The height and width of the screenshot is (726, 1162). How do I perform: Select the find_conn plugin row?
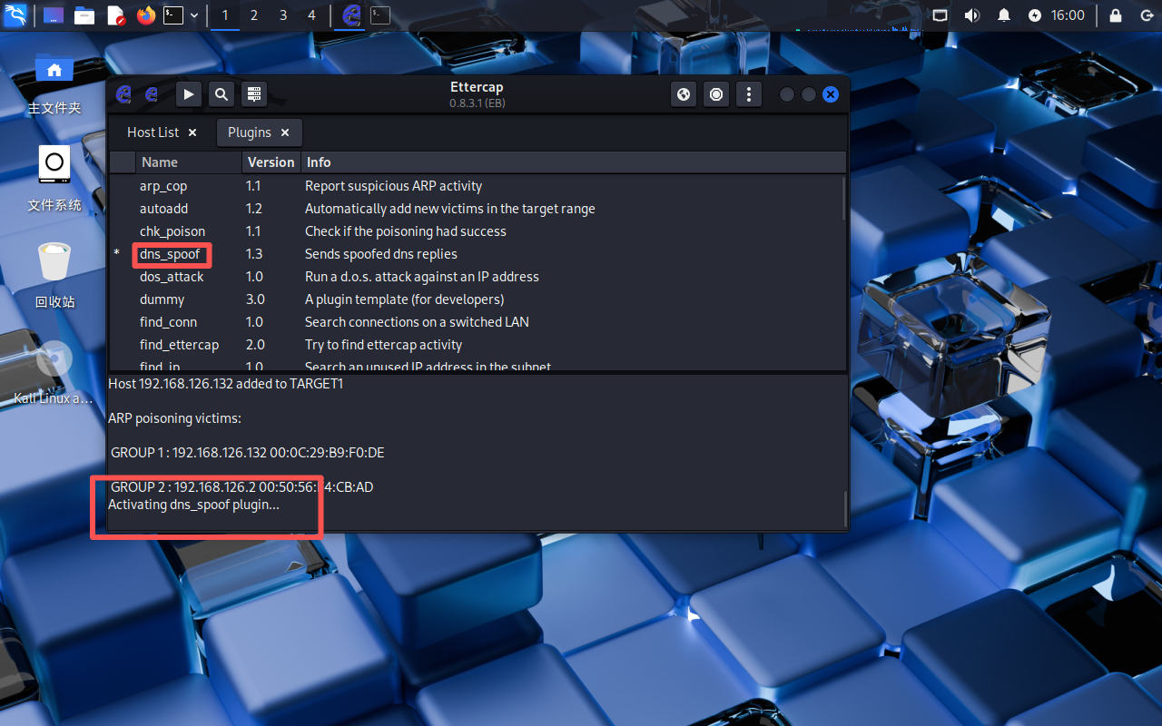tap(477, 322)
